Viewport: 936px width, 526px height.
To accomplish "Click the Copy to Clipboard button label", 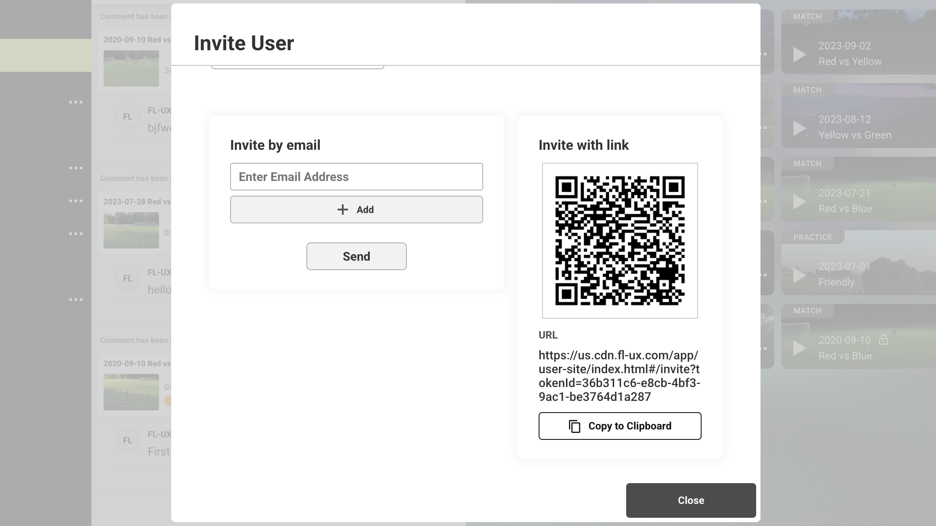I will pos(630,426).
